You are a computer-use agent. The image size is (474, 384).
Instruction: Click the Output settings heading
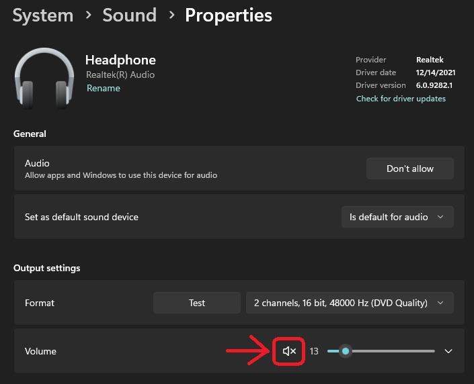point(46,268)
